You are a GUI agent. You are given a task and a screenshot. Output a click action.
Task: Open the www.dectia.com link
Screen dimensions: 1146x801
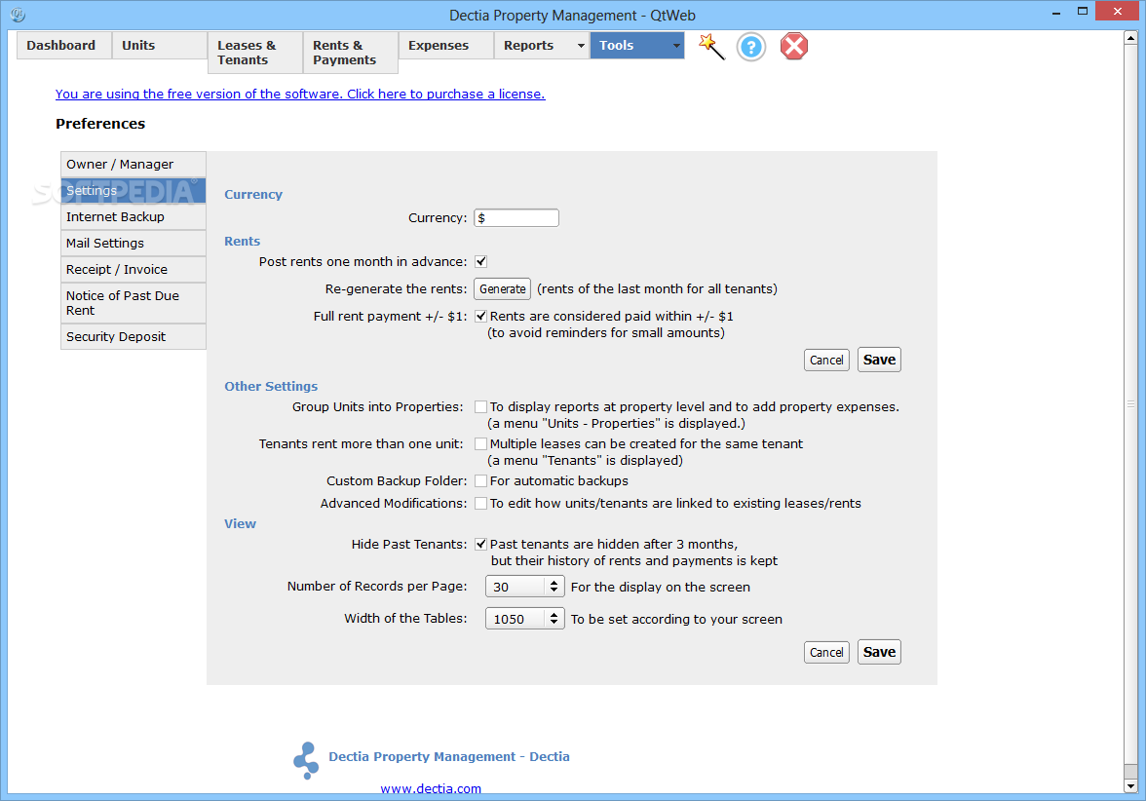(431, 788)
